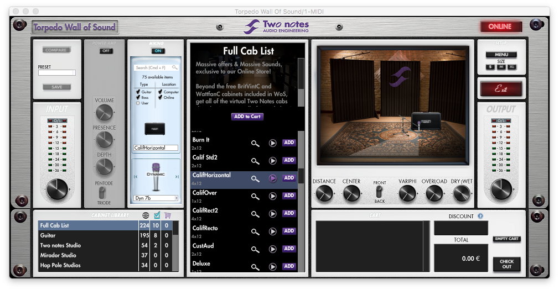Open Deluxe magnifier details
Screen dimensions: 559x290
pos(255,267)
